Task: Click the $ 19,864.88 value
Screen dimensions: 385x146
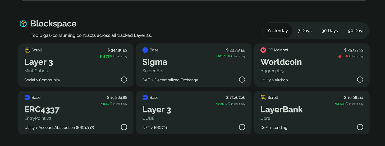Action: 117,97
